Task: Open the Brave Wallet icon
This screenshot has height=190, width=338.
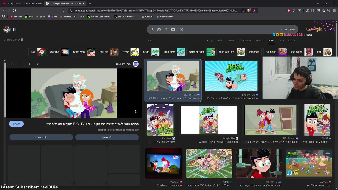Action: 318,11
